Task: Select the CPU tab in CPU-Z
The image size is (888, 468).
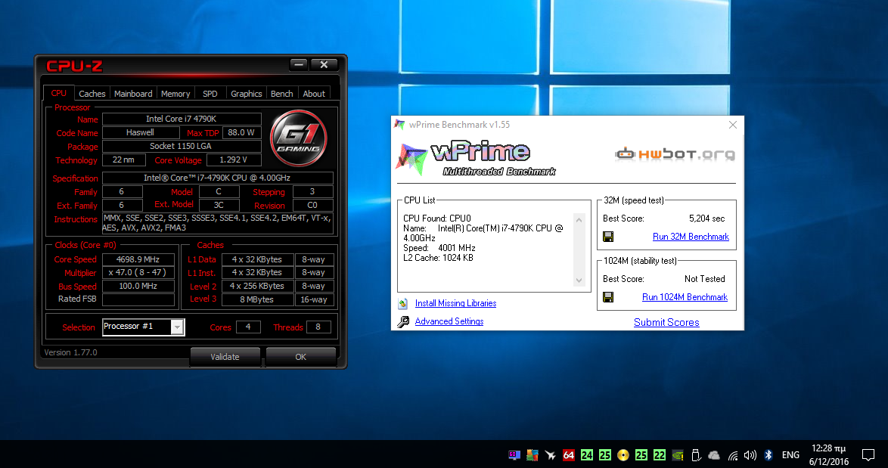Action: (59, 93)
